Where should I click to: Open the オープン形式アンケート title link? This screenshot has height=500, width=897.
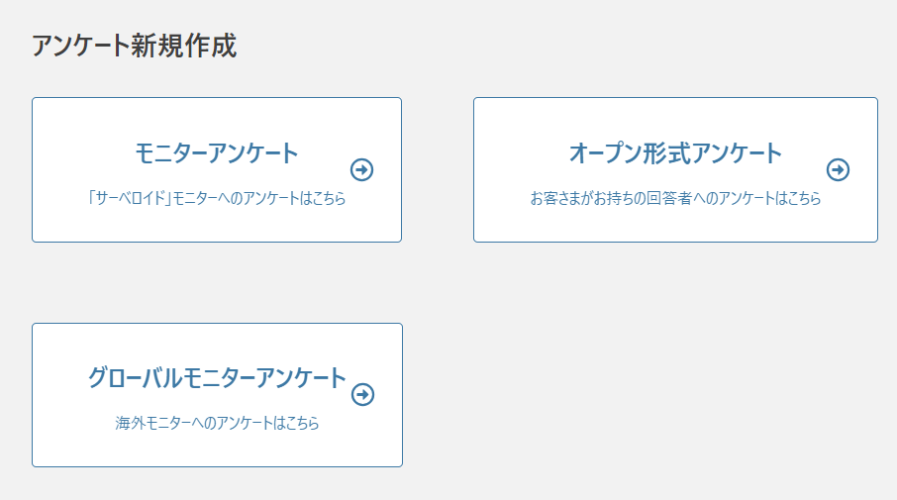tap(675, 153)
